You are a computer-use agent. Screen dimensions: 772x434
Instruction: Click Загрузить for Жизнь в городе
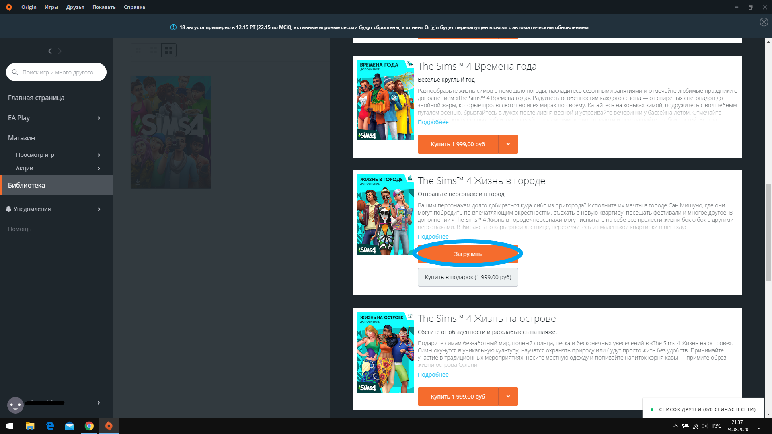468,254
